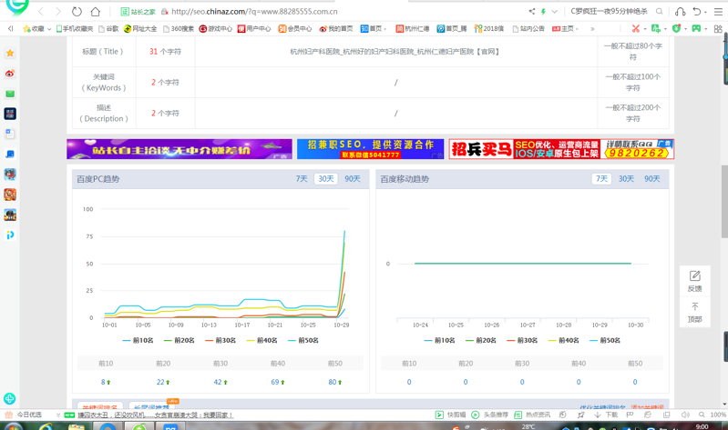Open 热点资讯 in the status bar

pos(532,415)
